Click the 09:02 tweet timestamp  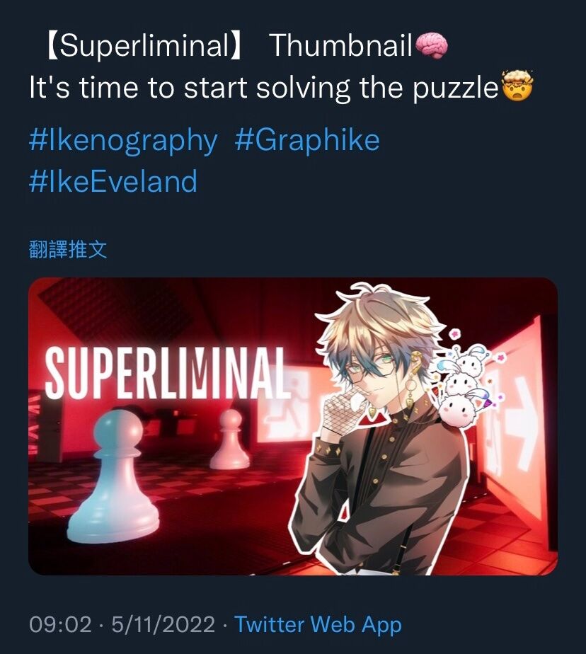click(x=60, y=624)
